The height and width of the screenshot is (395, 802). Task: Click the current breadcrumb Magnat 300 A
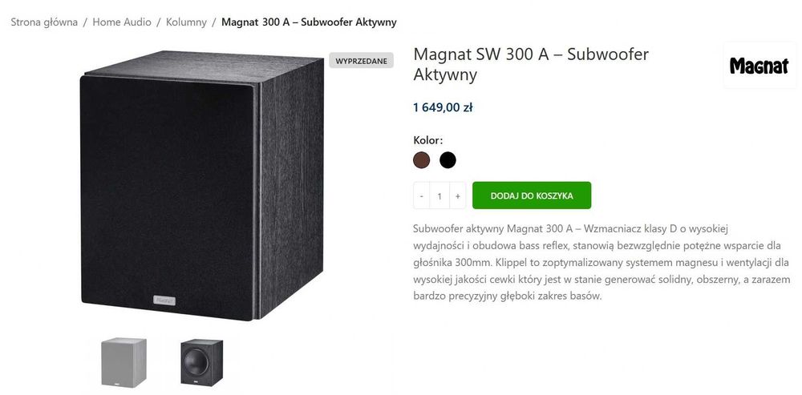pyautogui.click(x=309, y=22)
